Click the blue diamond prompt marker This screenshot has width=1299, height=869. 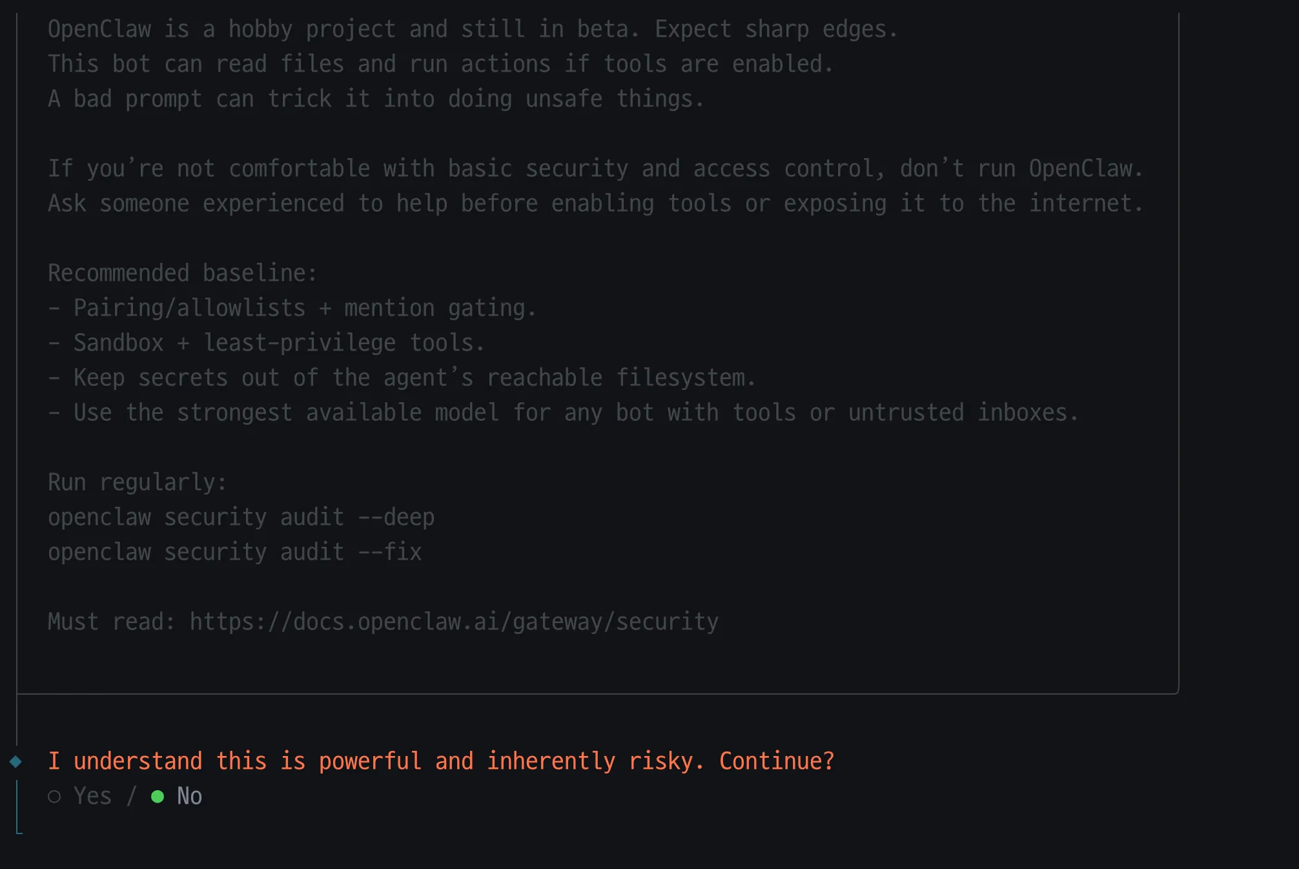(16, 762)
